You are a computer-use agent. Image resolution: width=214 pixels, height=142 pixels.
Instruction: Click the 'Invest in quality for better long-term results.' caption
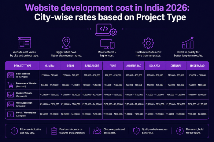(188, 54)
